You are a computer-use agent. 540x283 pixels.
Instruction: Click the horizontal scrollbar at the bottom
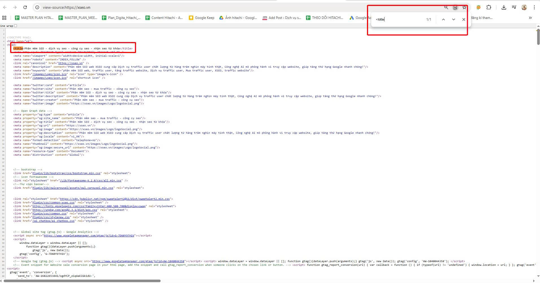[82, 281]
